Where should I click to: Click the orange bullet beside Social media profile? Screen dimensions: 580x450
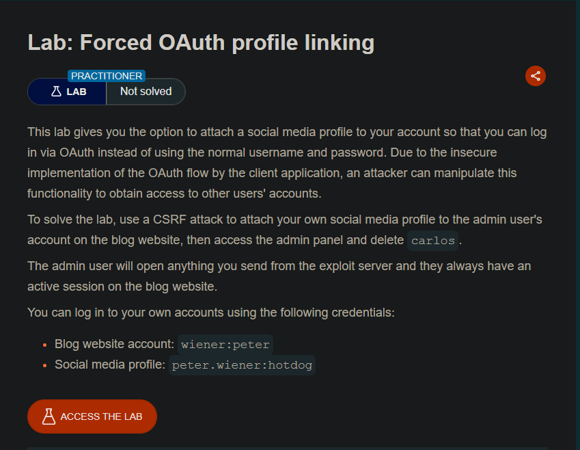(x=45, y=366)
